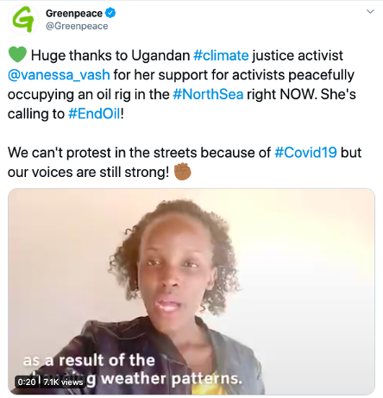383x398 pixels.
Task: Click the 7.1K views counter
Action: [63, 382]
